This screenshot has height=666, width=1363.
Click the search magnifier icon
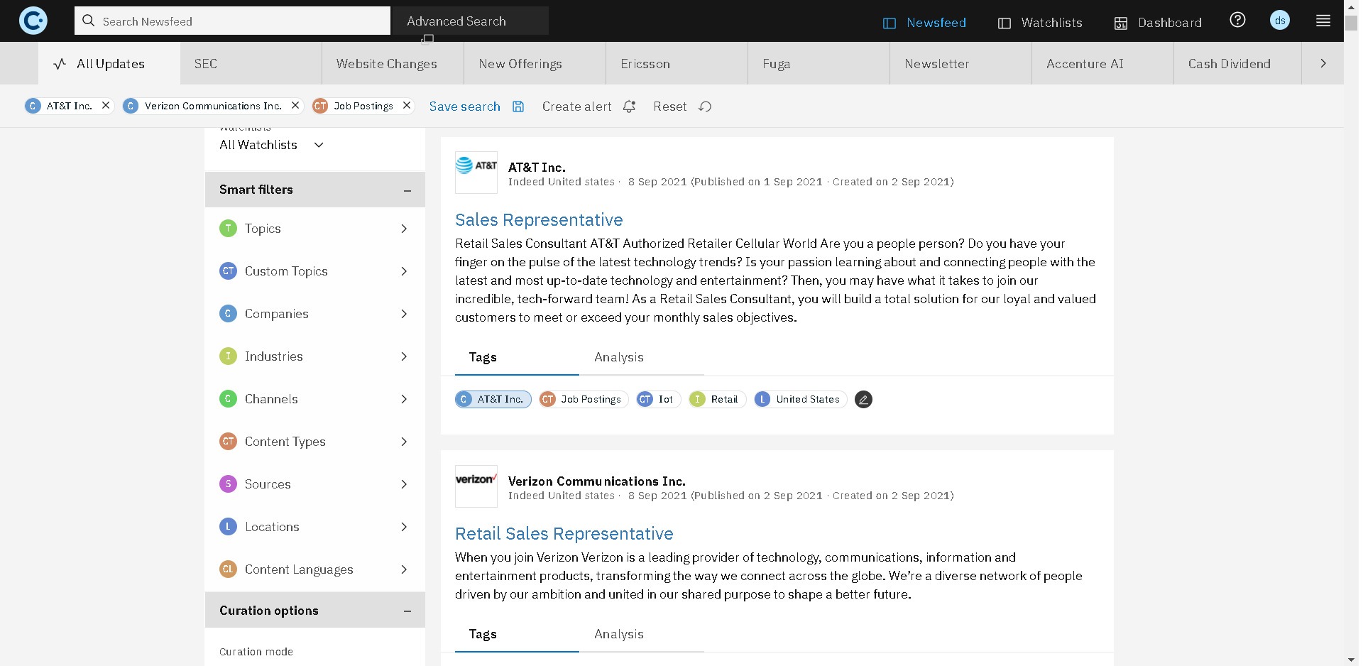89,21
